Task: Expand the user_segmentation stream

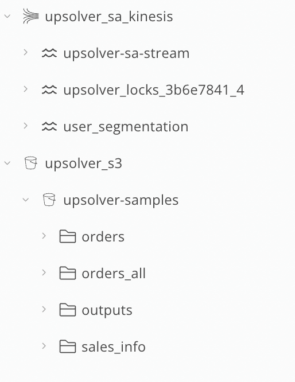Action: pos(26,126)
